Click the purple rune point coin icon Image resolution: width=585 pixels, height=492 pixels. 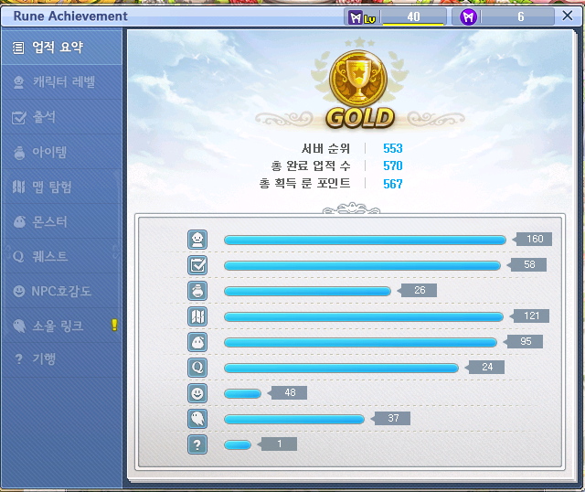click(x=468, y=16)
